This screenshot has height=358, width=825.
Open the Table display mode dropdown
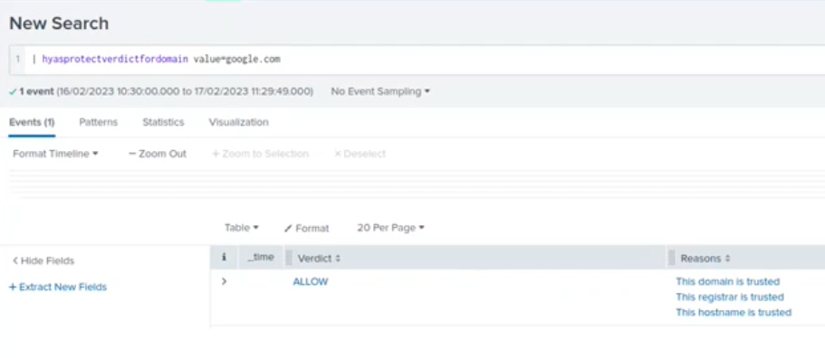pos(242,228)
